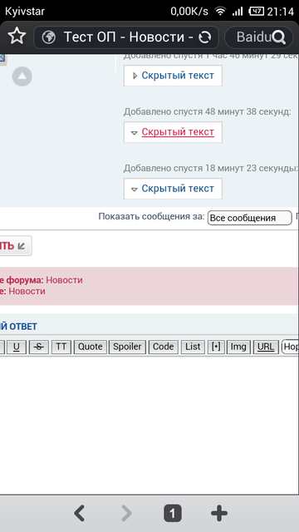Tap the 'Показать сообщения за:' label
Screen dimensions: 299x532
click(x=151, y=216)
